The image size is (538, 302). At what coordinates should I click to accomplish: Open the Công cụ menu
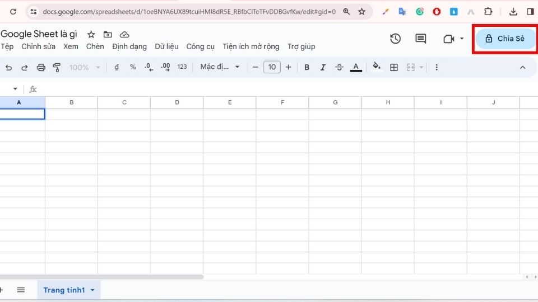pyautogui.click(x=201, y=46)
